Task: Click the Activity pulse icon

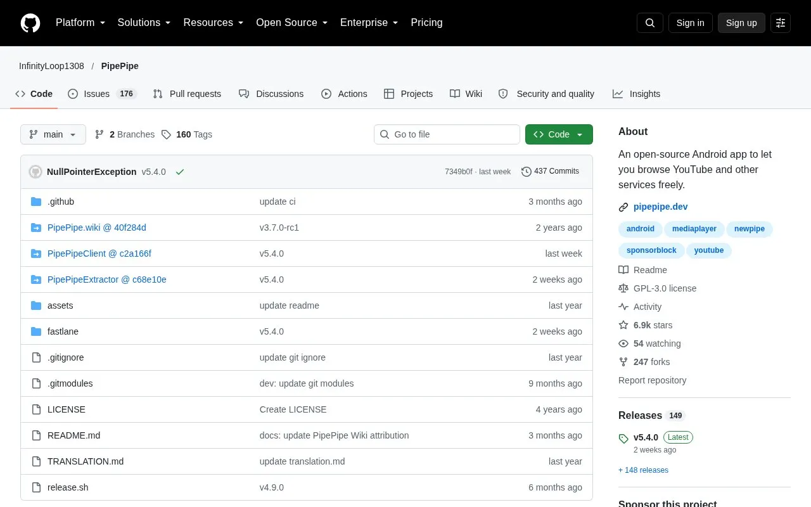Action: 623,307
